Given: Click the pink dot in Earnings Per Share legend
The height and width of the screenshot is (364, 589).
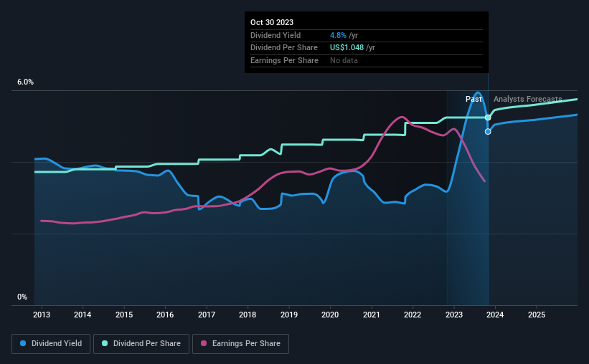Looking at the screenshot, I should [204, 343].
